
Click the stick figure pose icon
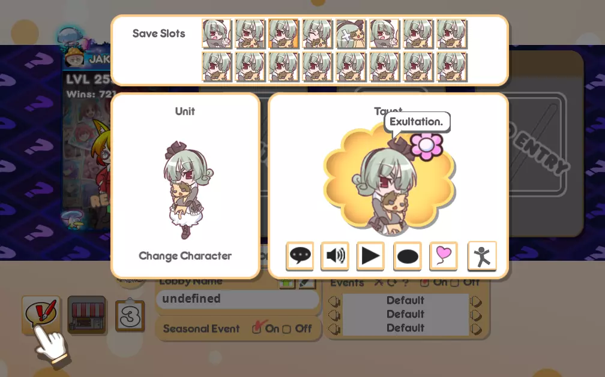[482, 255]
